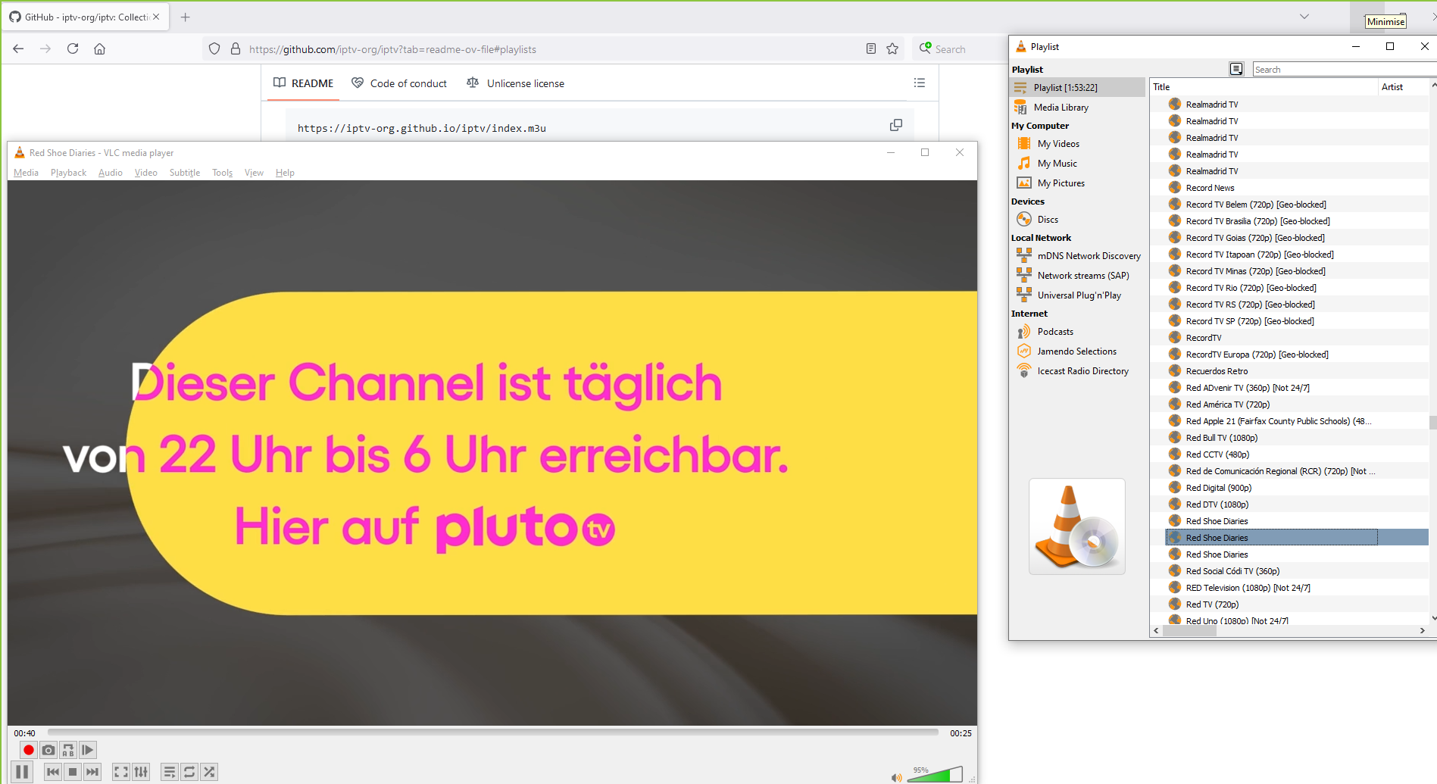Advance frame by frame in VLC
Image resolution: width=1437 pixels, height=784 pixels.
[88, 750]
